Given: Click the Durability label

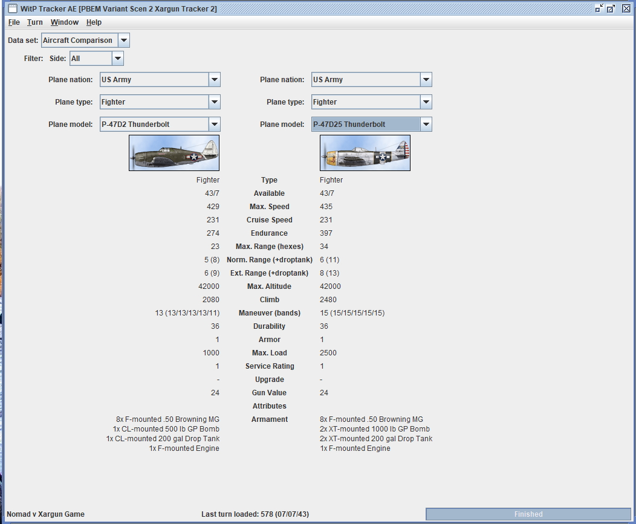Looking at the screenshot, I should 269,326.
